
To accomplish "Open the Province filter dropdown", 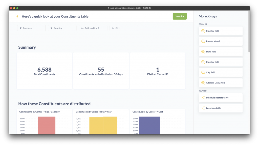I will [x=31, y=28].
